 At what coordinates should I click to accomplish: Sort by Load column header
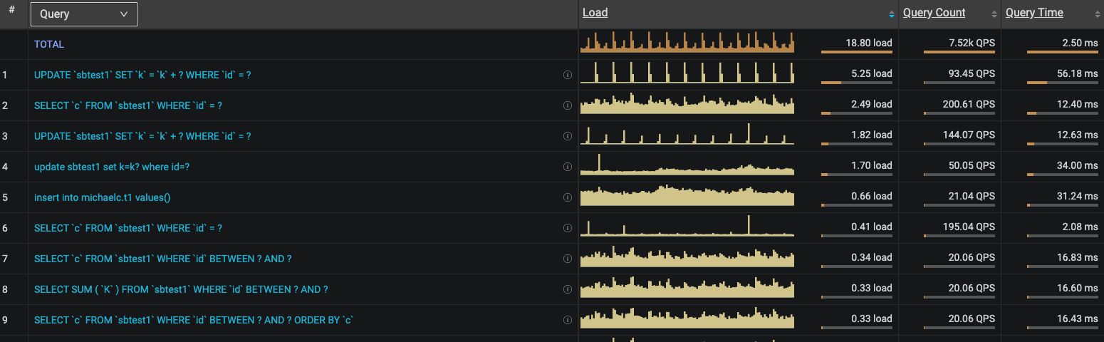tap(595, 13)
